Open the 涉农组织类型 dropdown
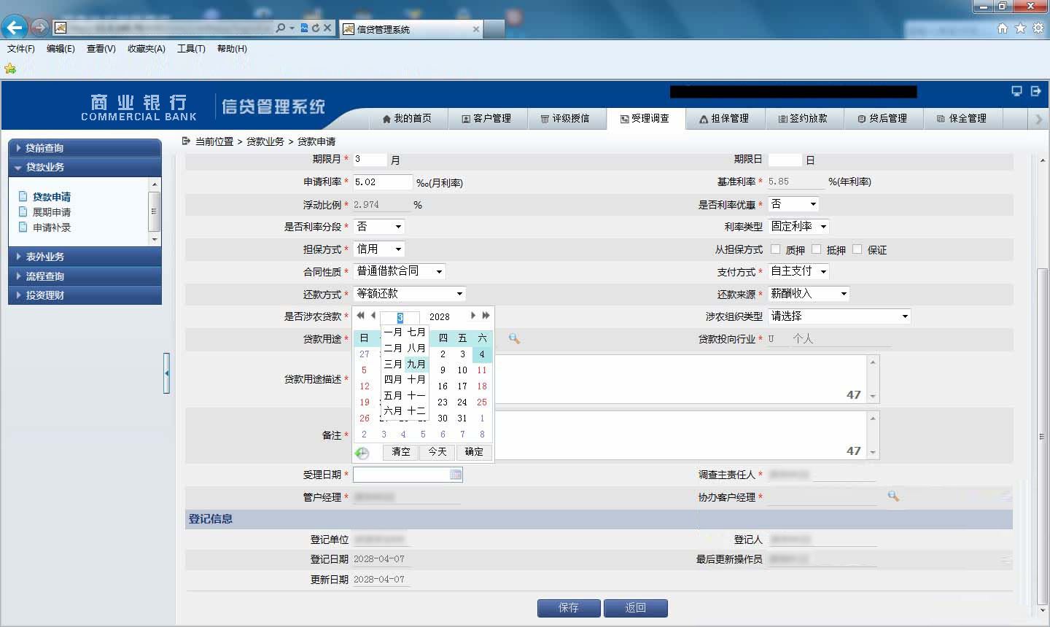This screenshot has width=1050, height=627. (840, 316)
